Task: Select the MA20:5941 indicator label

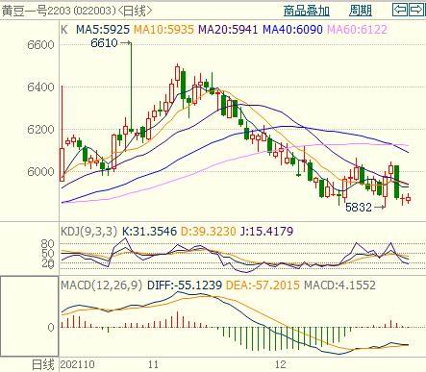Action: (228, 30)
